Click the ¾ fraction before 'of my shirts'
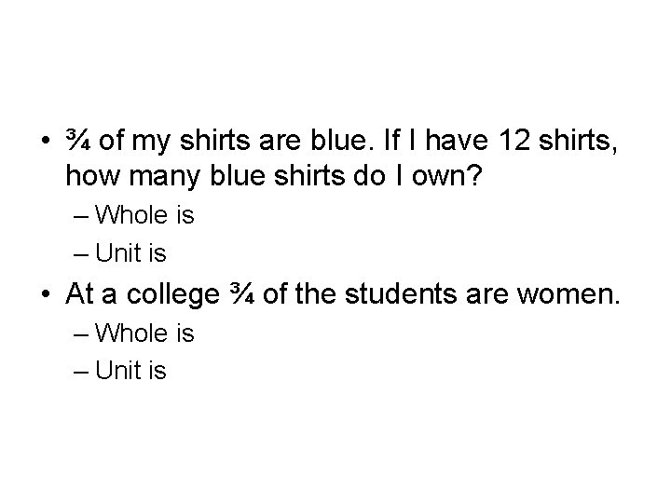Screen dimensions: 671x503 pyautogui.click(x=78, y=140)
